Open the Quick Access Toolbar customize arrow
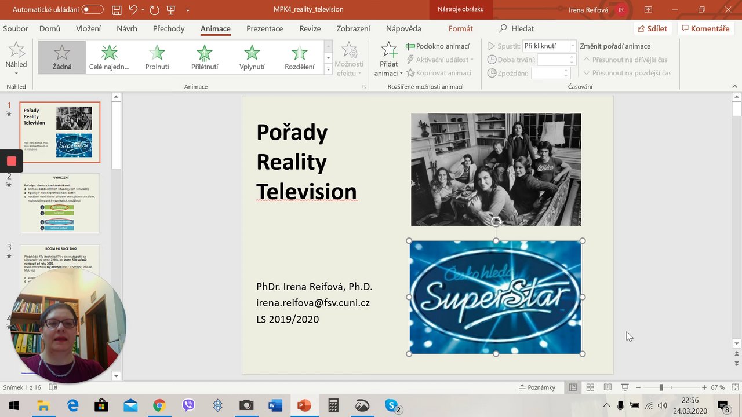The width and height of the screenshot is (742, 417). click(188, 10)
